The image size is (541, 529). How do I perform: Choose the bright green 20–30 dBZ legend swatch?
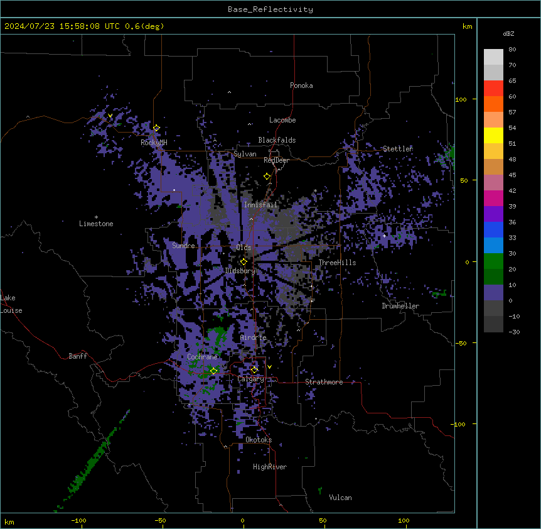[493, 261]
